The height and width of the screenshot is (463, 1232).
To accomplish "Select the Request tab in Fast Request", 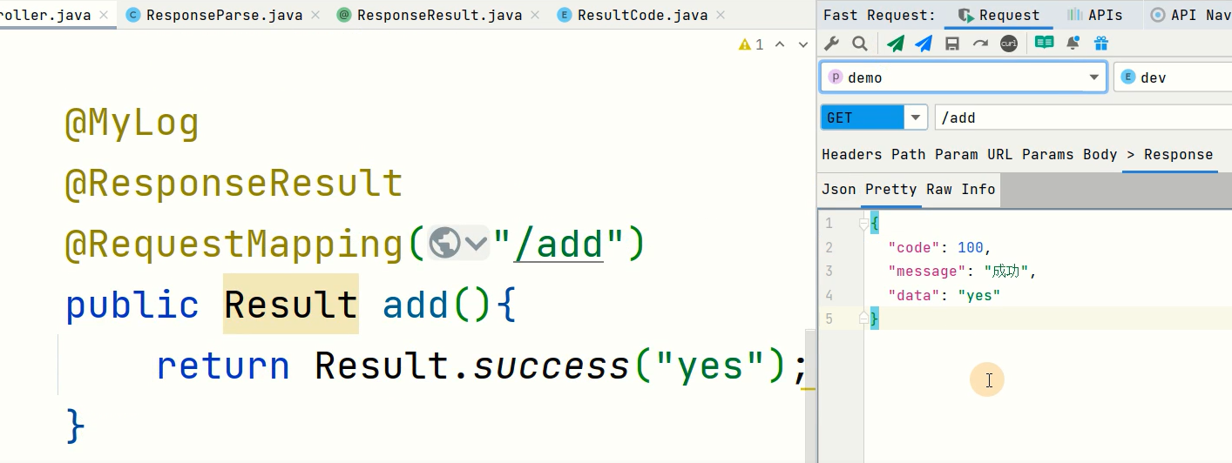I will (x=998, y=15).
